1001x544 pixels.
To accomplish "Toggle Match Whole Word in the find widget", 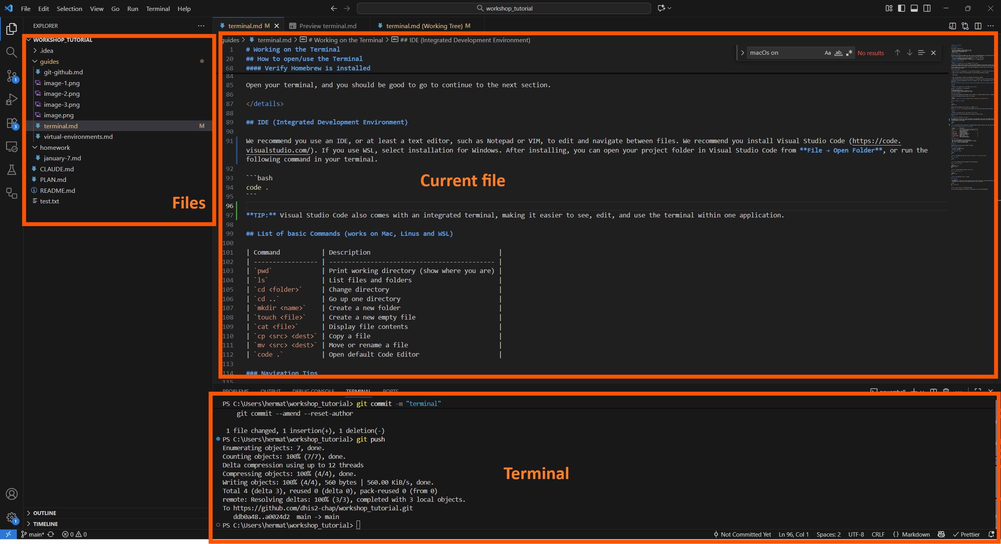I will pos(838,52).
